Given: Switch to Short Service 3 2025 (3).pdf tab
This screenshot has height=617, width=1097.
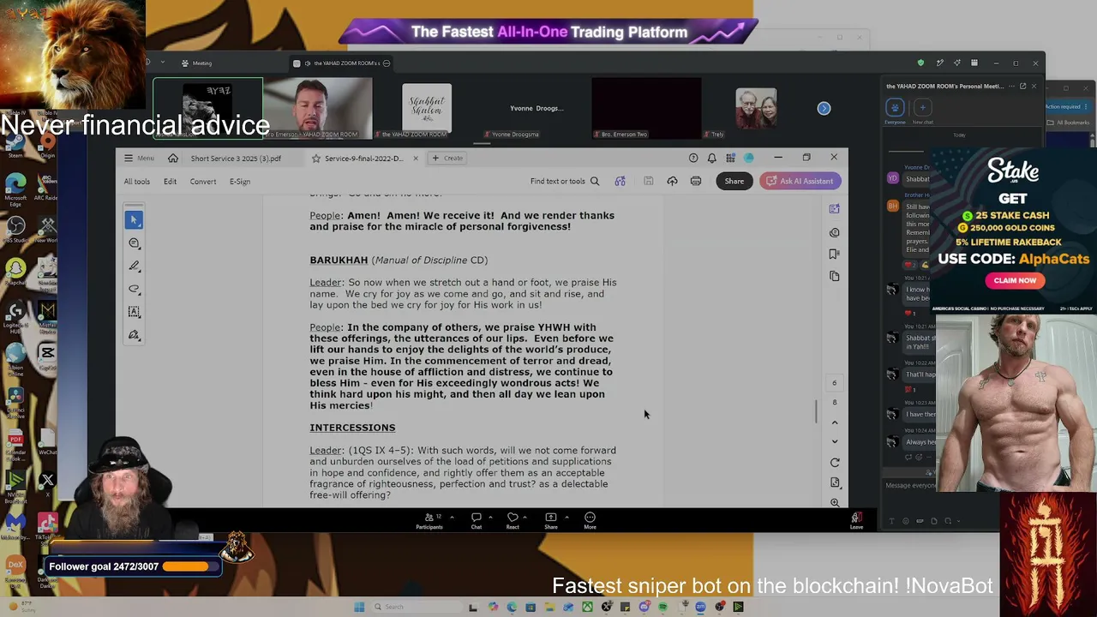Looking at the screenshot, I should pos(236,159).
